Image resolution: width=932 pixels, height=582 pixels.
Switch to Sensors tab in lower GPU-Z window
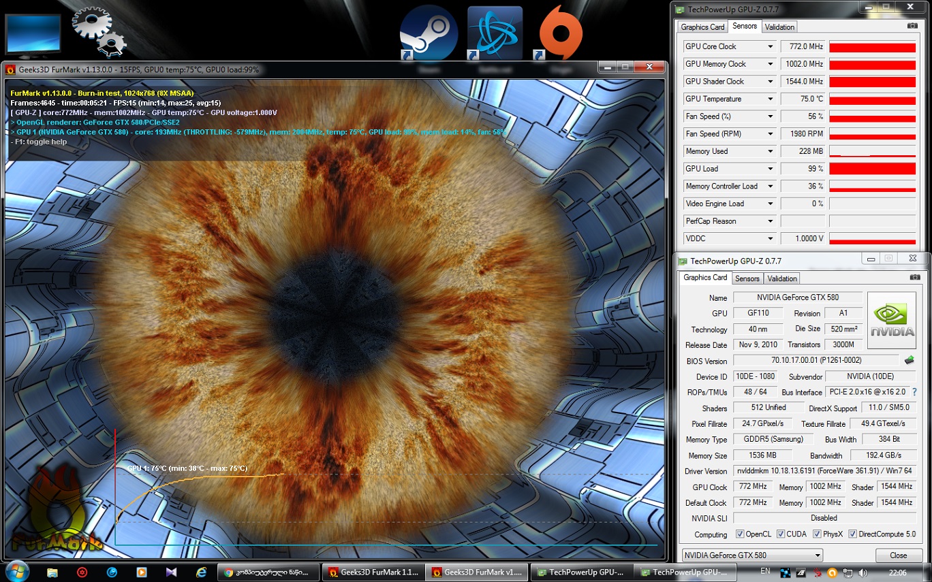click(x=747, y=278)
